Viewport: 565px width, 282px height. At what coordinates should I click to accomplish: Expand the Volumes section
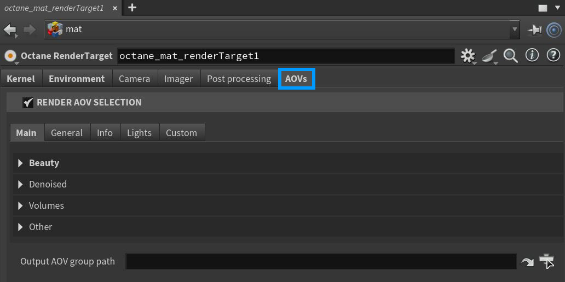[21, 205]
